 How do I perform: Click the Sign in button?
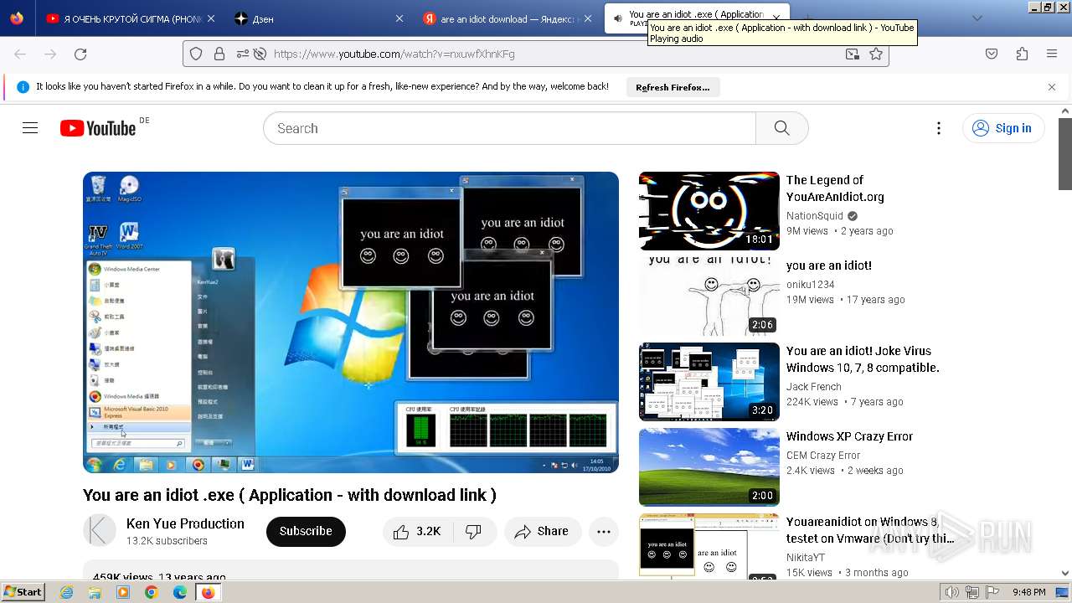(1002, 128)
